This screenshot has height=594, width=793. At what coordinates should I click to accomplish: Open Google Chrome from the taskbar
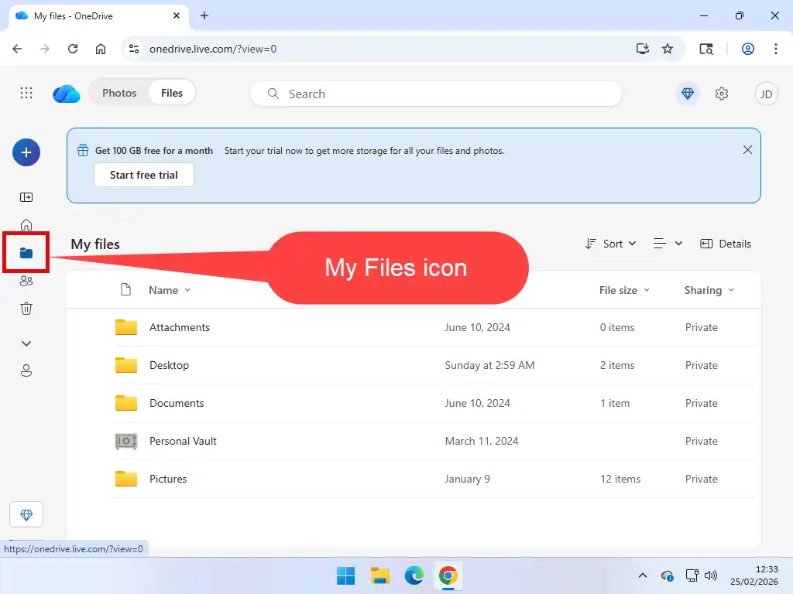[x=448, y=575]
